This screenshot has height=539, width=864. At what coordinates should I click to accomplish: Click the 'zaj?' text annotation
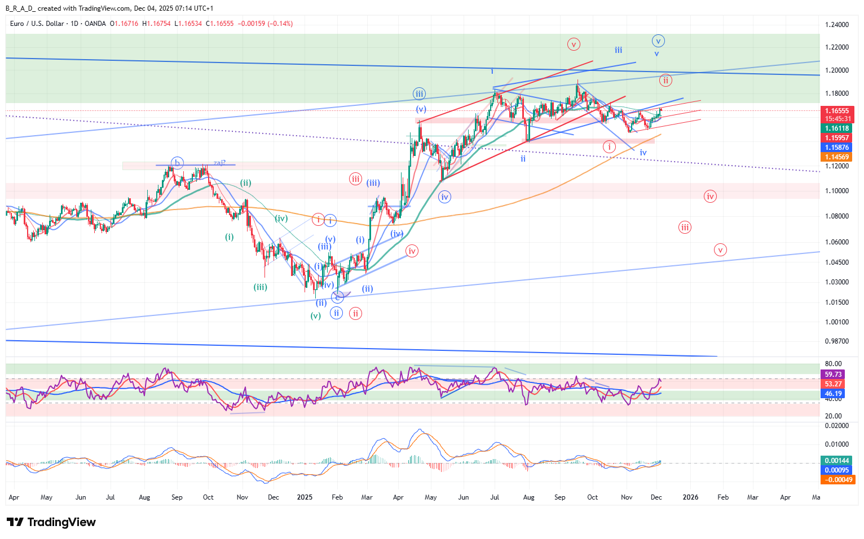[219, 163]
